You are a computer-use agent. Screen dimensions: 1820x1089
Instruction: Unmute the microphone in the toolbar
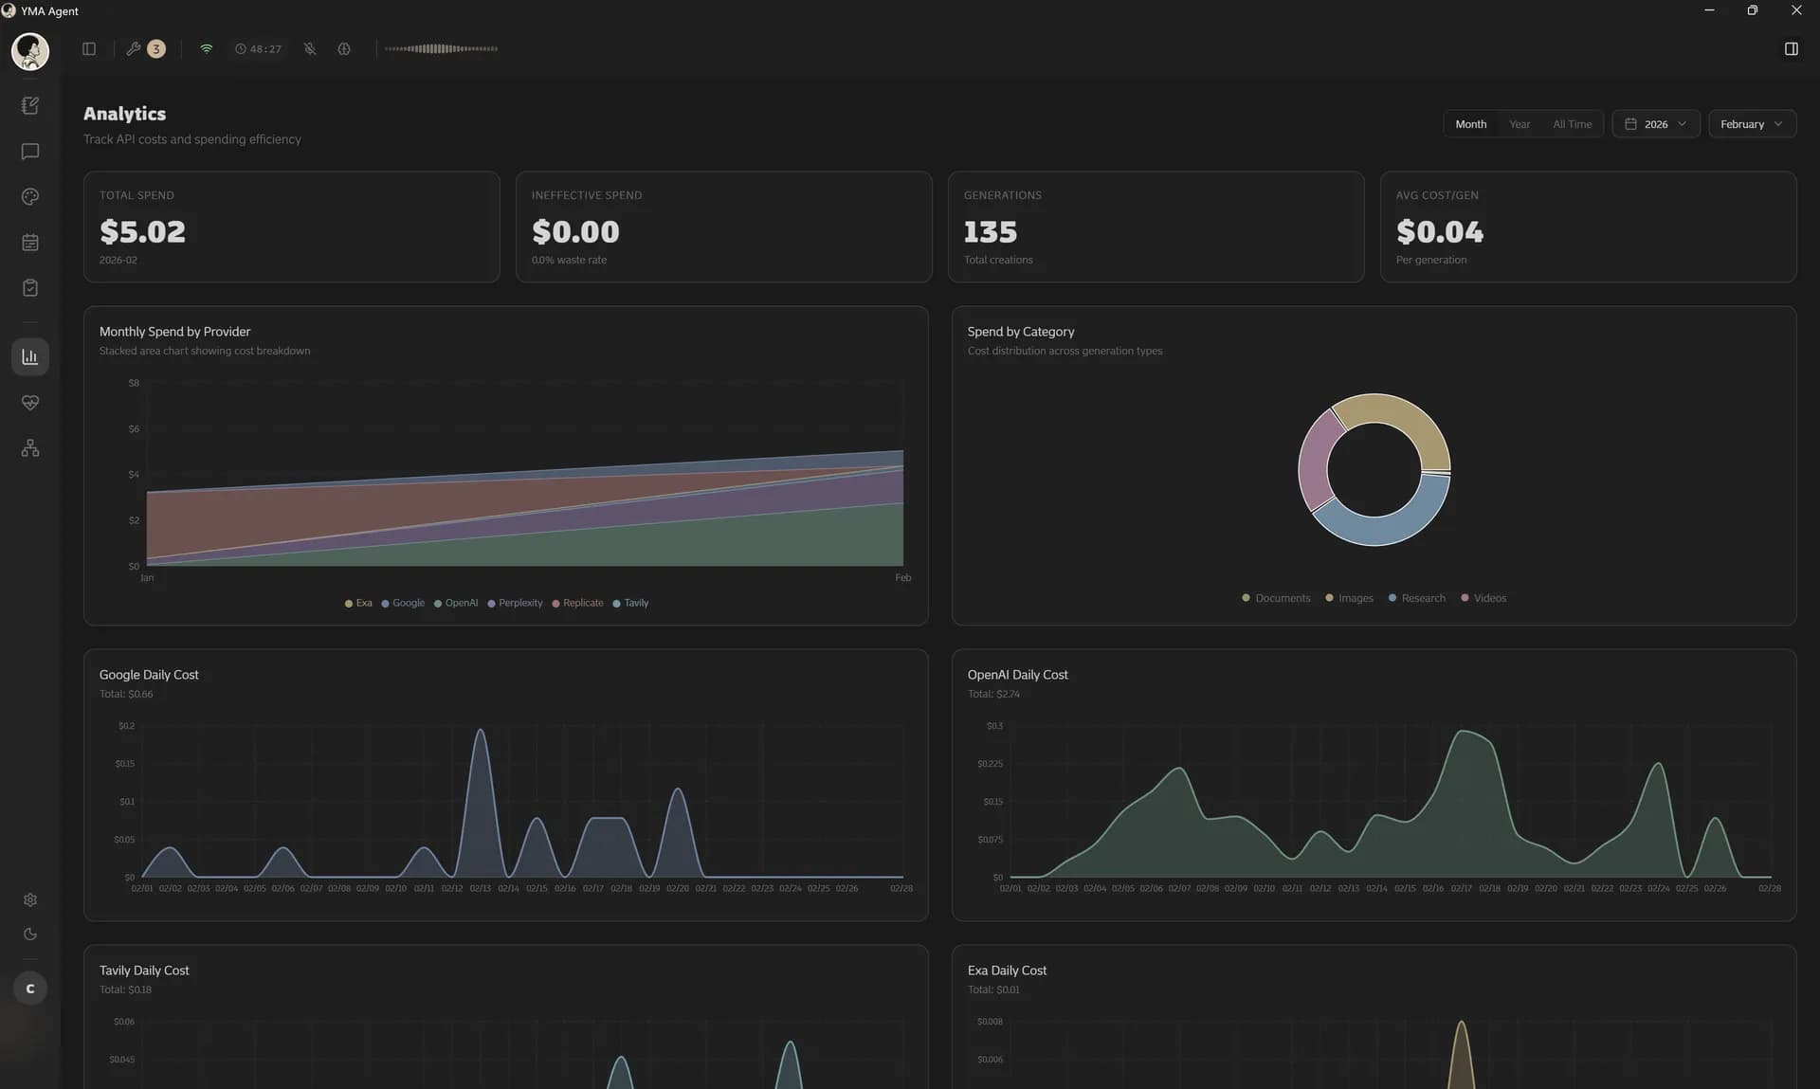pyautogui.click(x=309, y=48)
